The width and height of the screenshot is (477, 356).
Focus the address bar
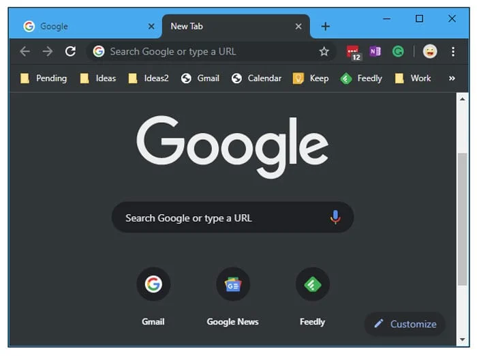pyautogui.click(x=211, y=51)
